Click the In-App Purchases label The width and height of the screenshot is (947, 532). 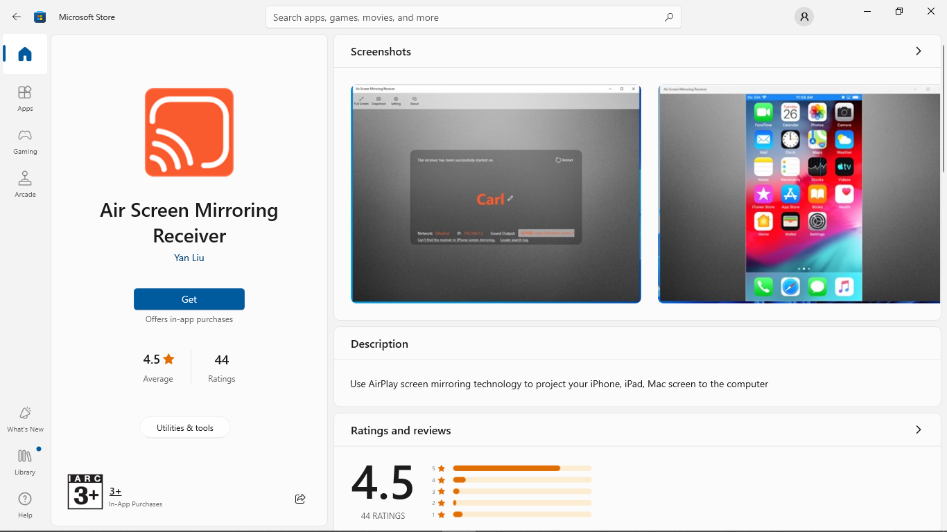(135, 504)
